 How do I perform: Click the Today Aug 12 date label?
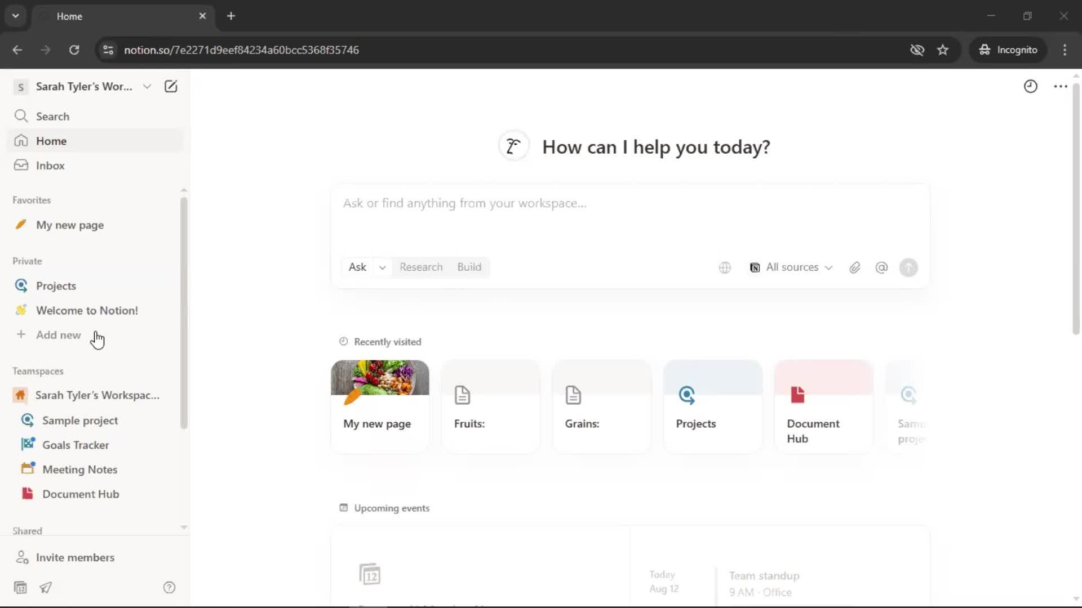click(x=663, y=582)
